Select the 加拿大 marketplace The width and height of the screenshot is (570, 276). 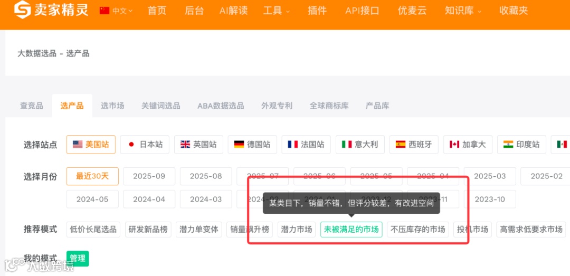pos(468,145)
